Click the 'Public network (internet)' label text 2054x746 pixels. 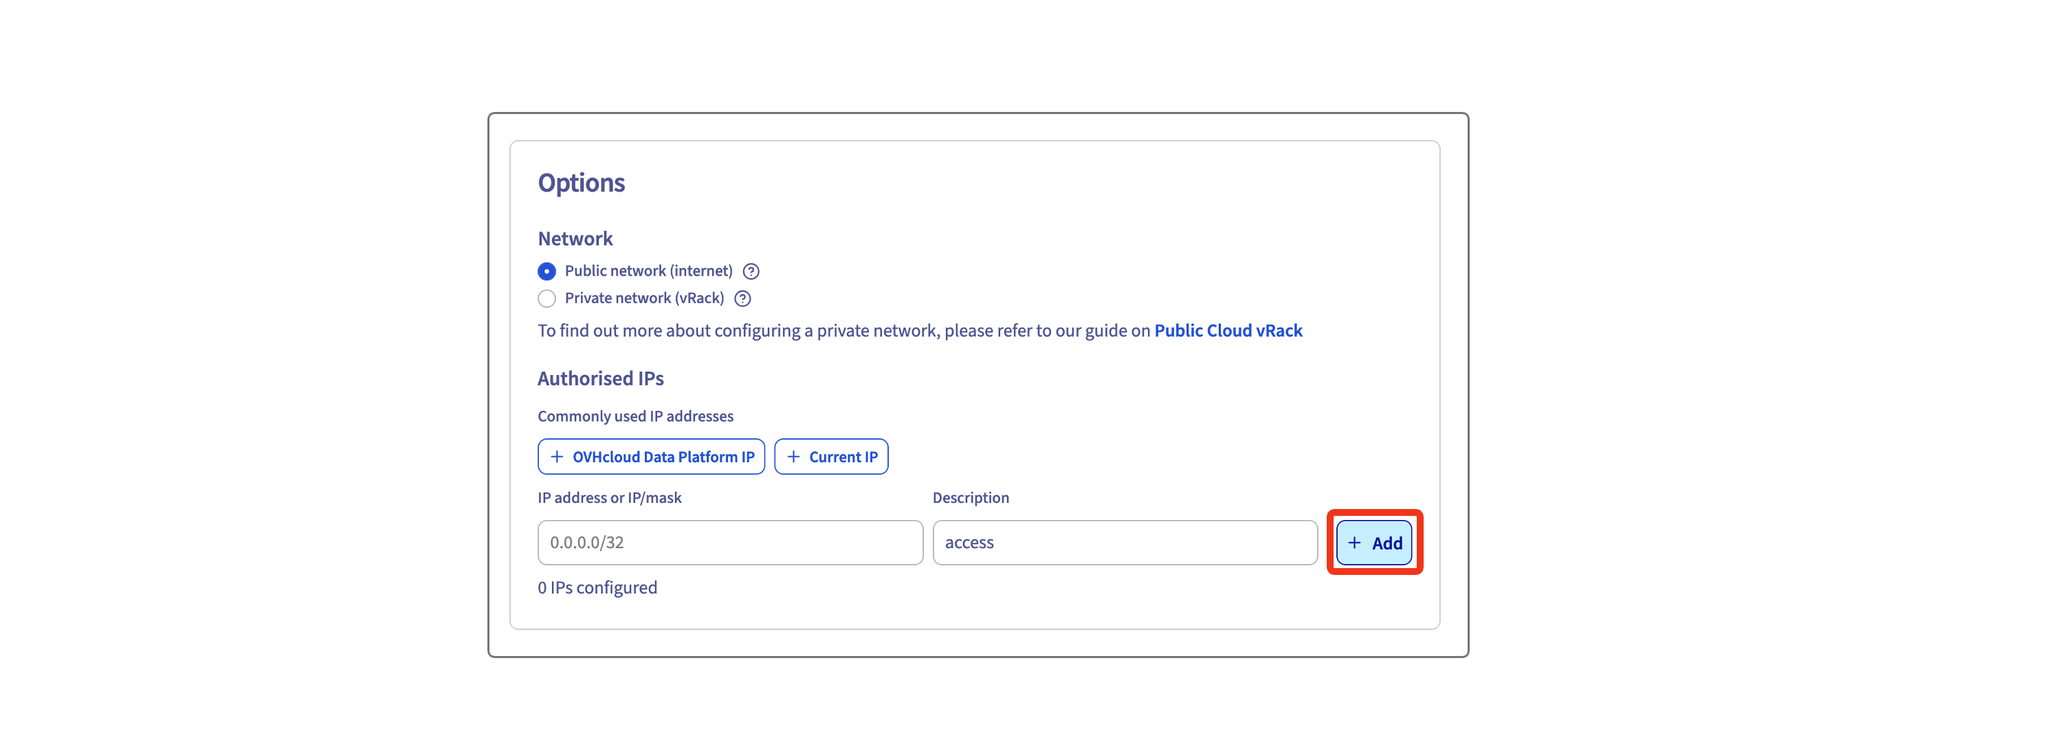[x=648, y=271]
